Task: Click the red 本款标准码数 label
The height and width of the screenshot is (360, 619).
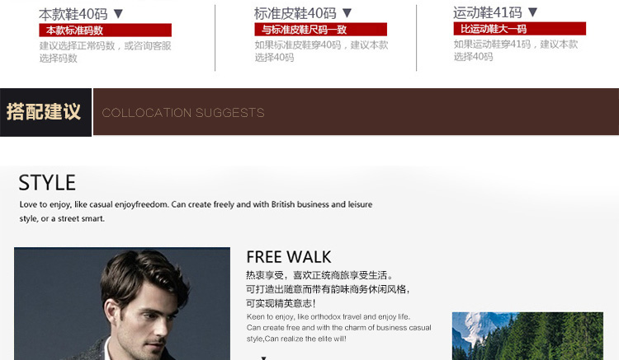Action: (x=105, y=30)
